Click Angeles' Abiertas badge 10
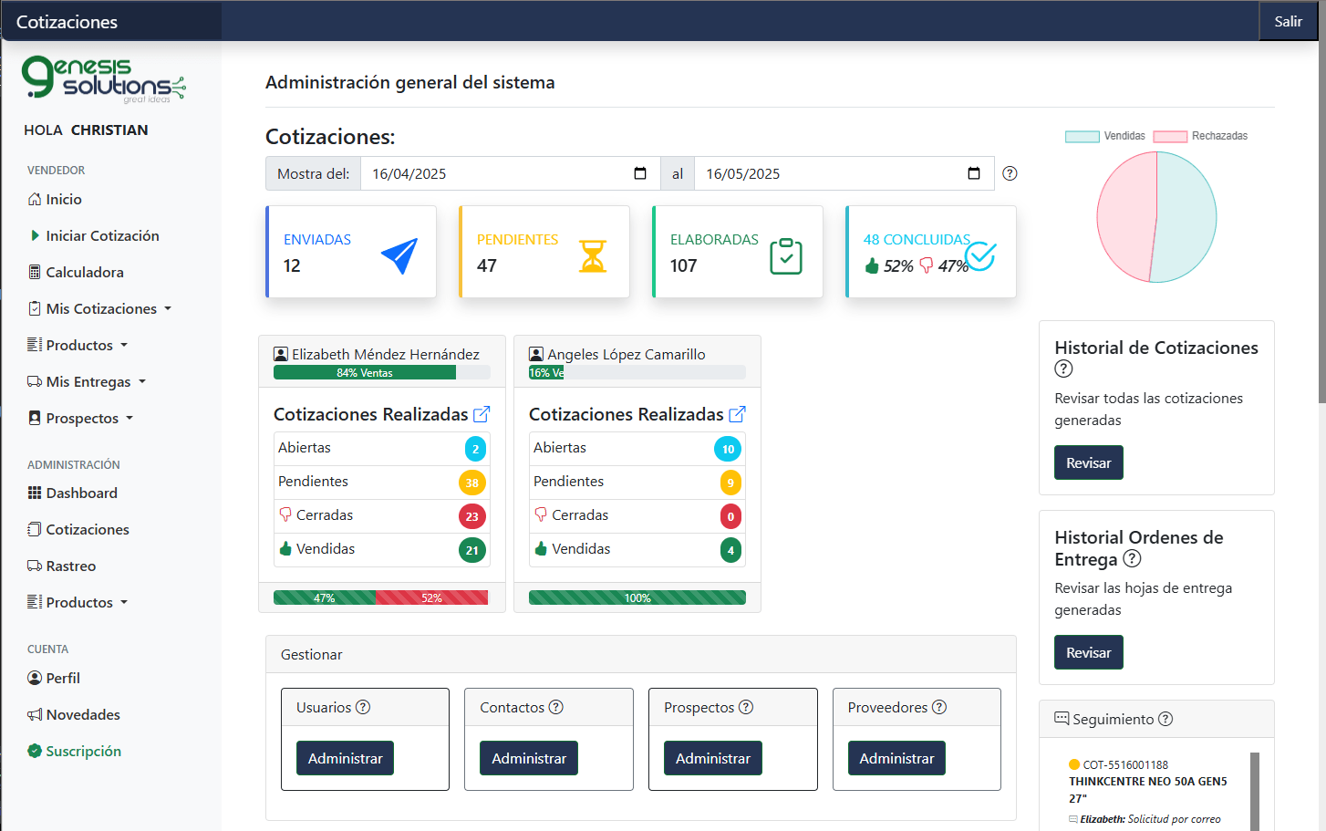 [x=728, y=449]
